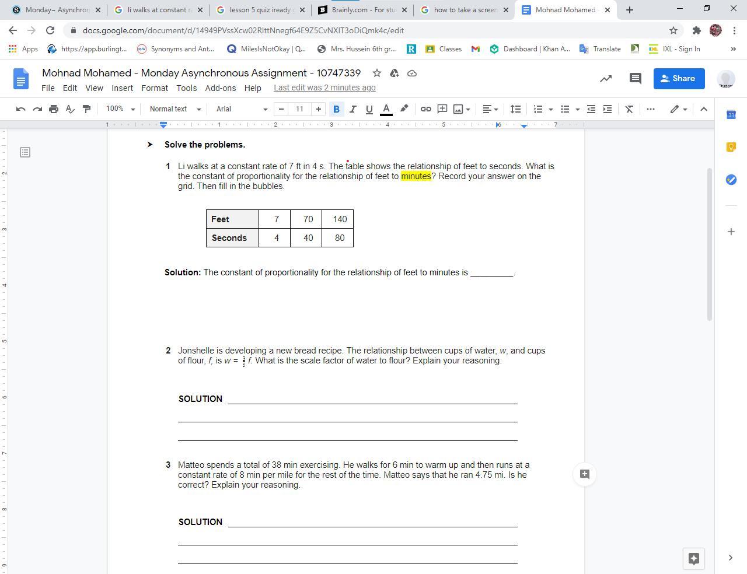
Task: Open line spacing options
Action: point(515,109)
